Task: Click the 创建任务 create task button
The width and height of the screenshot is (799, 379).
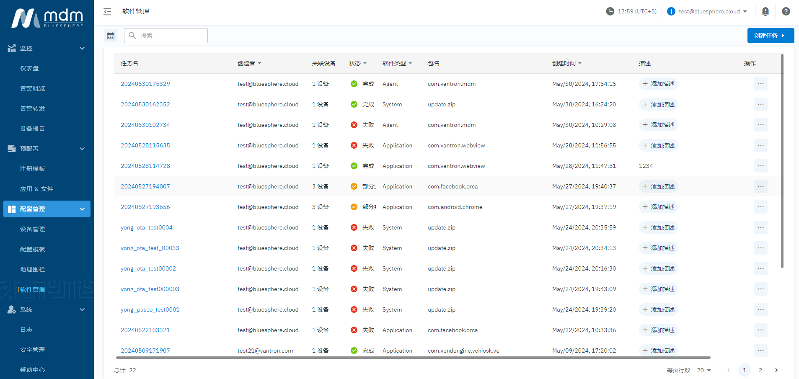Action: coord(770,36)
